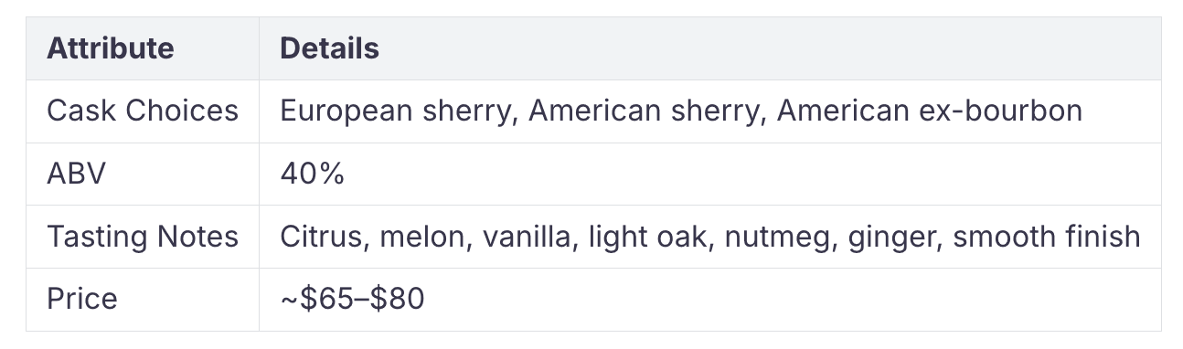The height and width of the screenshot is (349, 1183).
Task: Click the word 'ginger' in tasting notes
Action: [891, 238]
